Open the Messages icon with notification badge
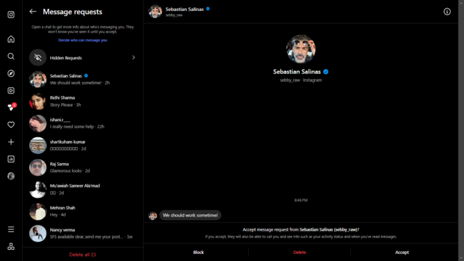Screen dimensions: 464x261 pyautogui.click(x=11, y=108)
